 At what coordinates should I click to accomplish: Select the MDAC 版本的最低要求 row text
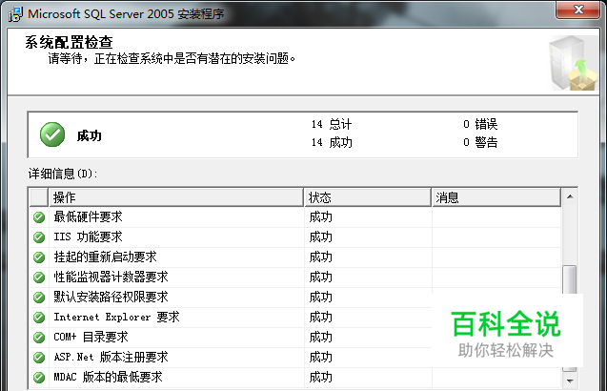pos(108,377)
